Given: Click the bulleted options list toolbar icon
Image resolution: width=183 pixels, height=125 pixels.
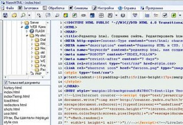Looking at the screenshot, I should click(156, 15).
